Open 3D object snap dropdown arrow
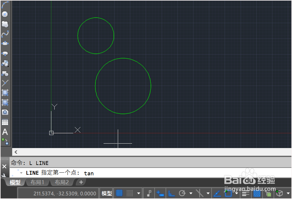Screen dimensions: 292x199 pos(288,193)
